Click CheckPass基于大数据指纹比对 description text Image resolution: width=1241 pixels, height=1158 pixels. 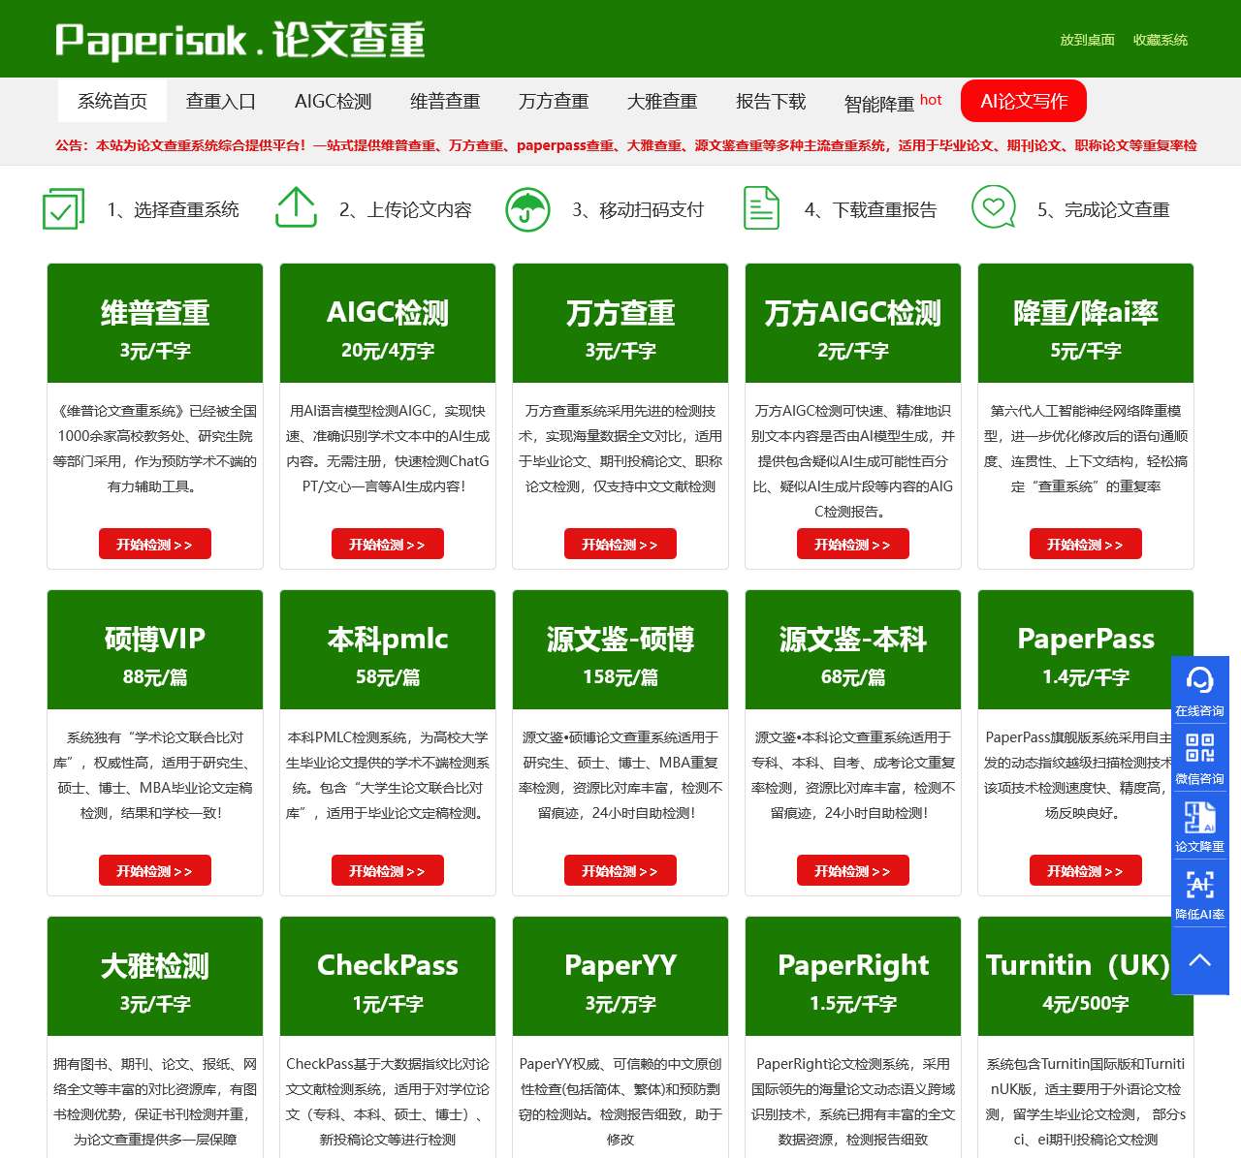pos(388,1102)
